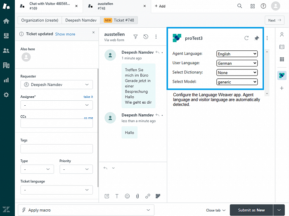Expand Agent Language dropdown set to English
Viewport: 289px width, 216px height.
pyautogui.click(x=237, y=54)
